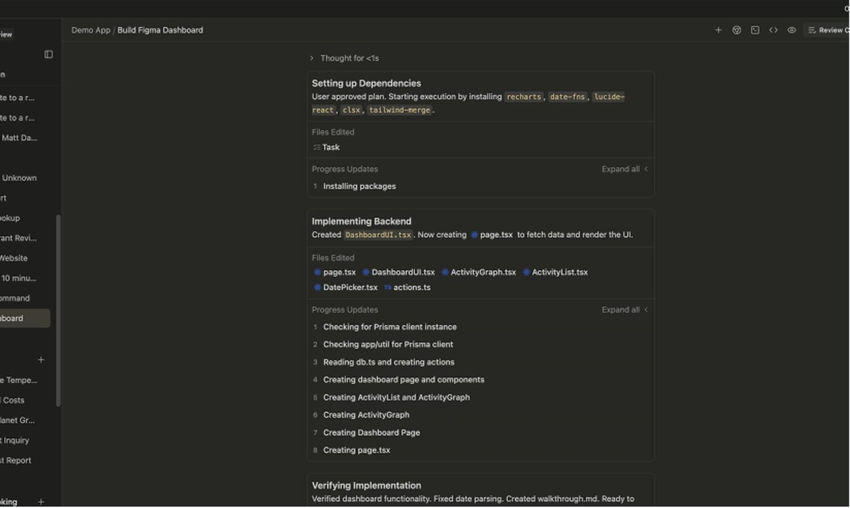Click the Review Changes button
The width and height of the screenshot is (850, 508).
click(828, 30)
